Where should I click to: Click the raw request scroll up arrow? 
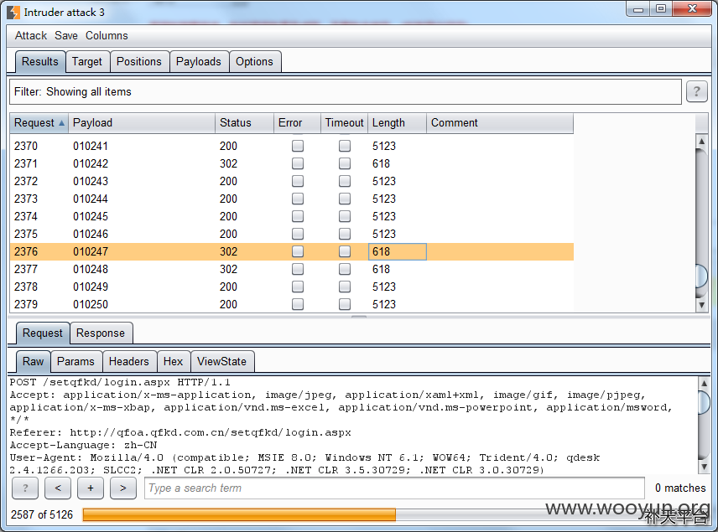tap(705, 383)
